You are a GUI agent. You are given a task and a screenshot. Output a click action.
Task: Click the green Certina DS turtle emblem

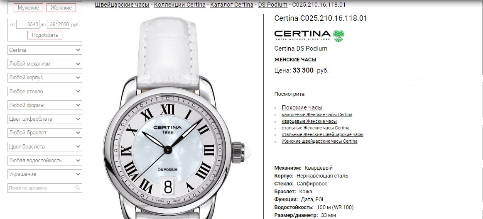(338, 36)
